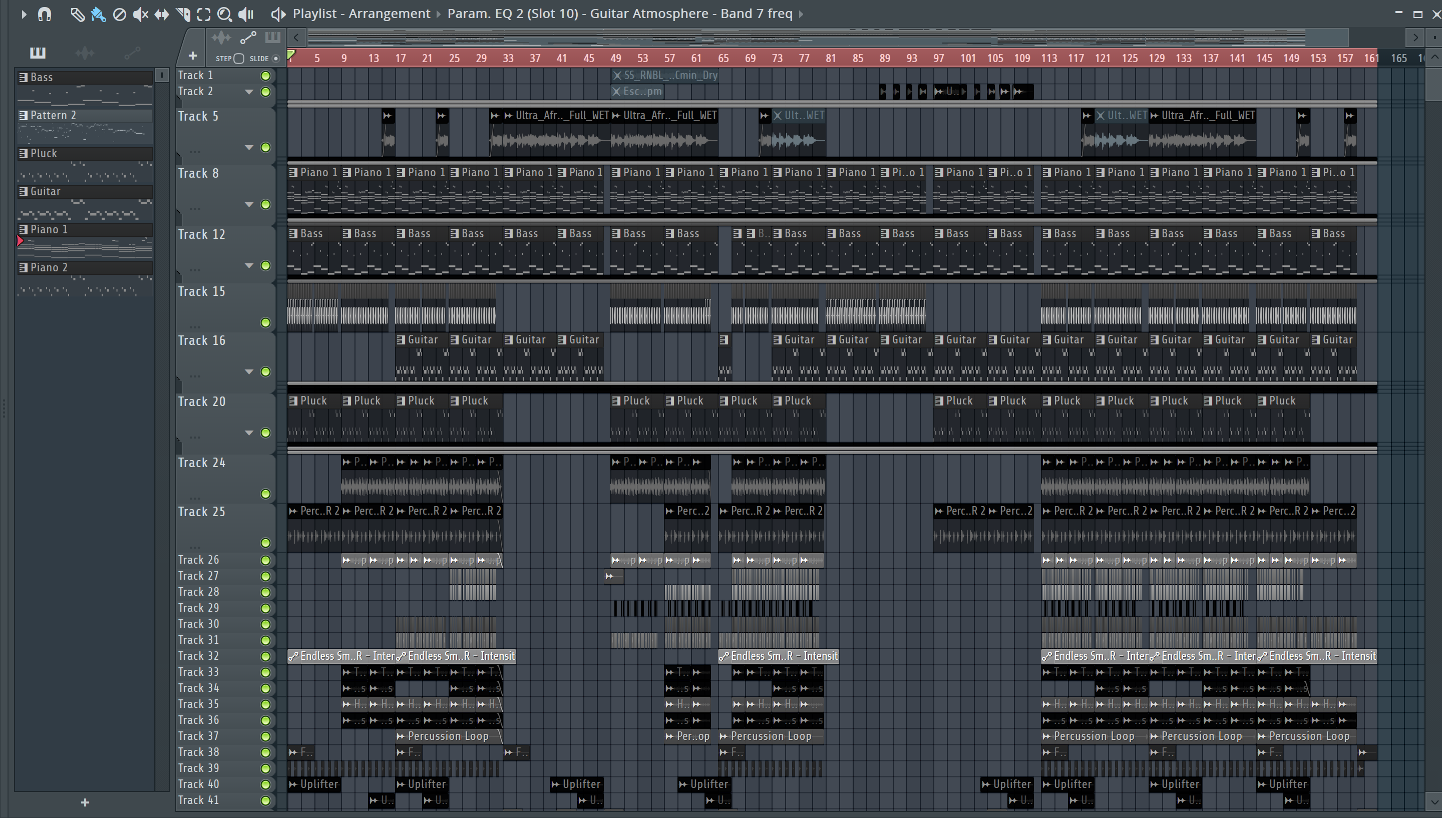Click the speaker icon before Playlist title
The height and width of the screenshot is (818, 1442).
click(x=278, y=14)
